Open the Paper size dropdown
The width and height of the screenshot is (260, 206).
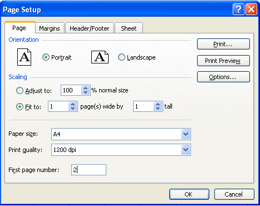[186, 134]
